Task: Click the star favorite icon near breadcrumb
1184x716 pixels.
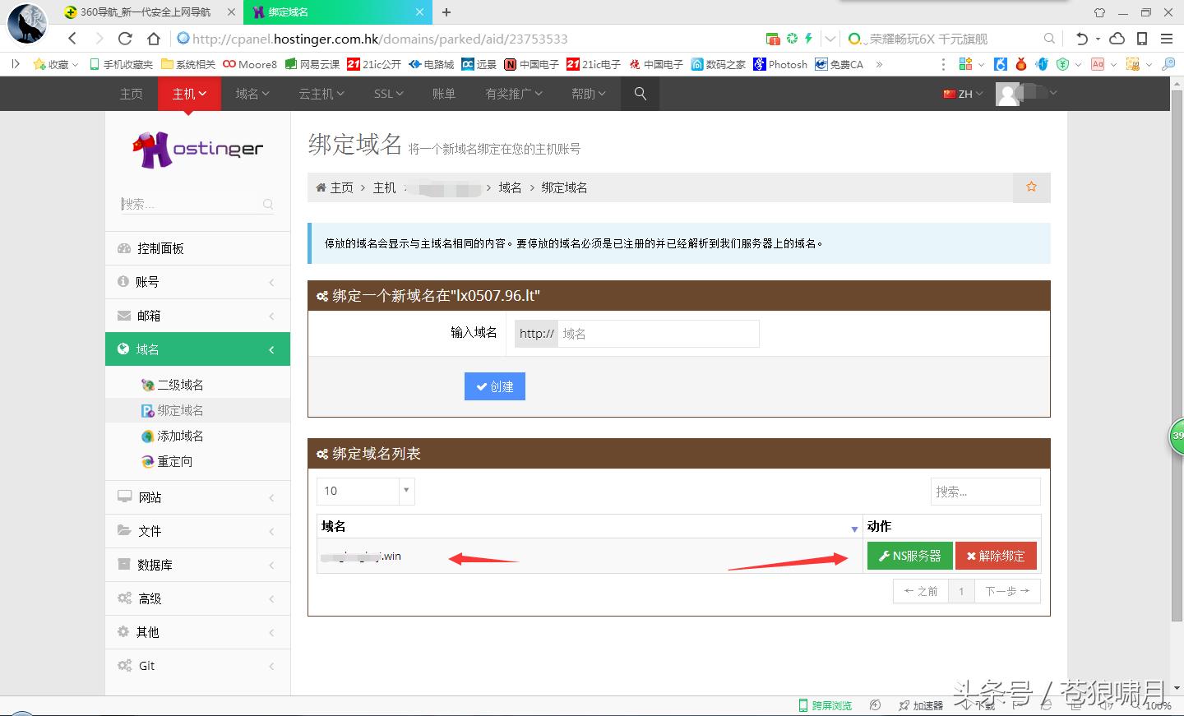Action: tap(1031, 187)
